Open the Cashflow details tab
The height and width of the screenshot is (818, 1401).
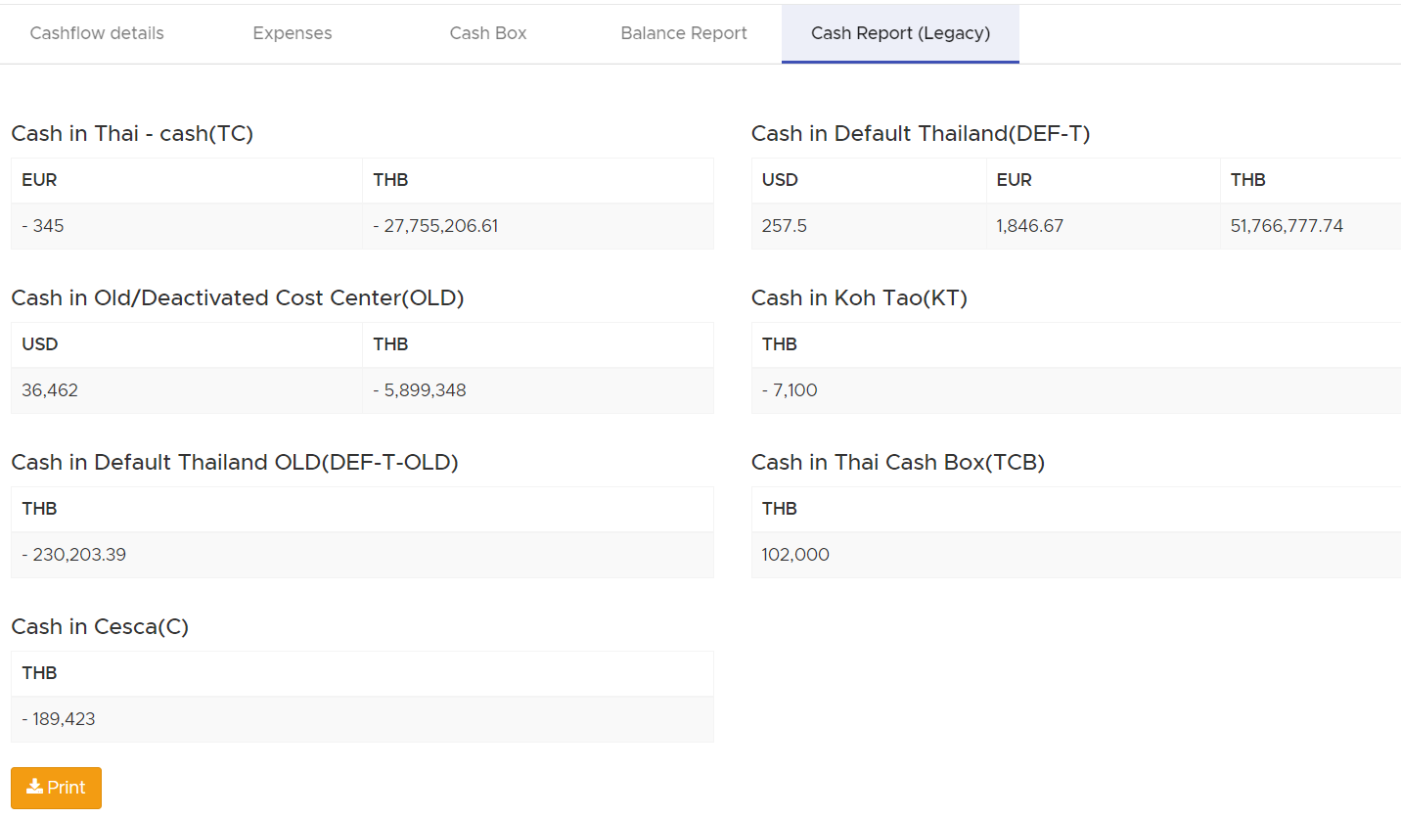pos(97,33)
